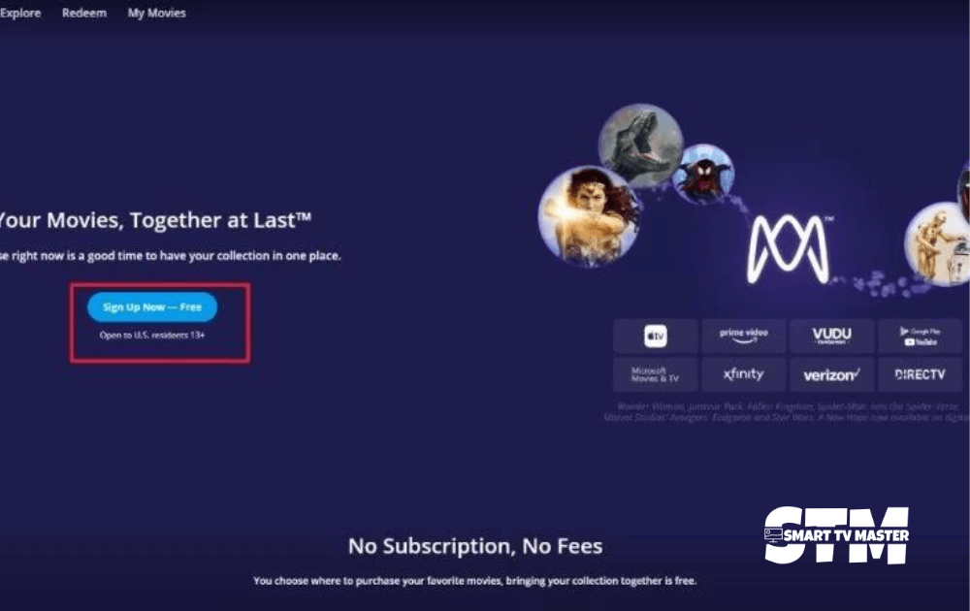Click the Google Play YouTube tile
Viewport: 970px width, 611px height.
pos(920,337)
